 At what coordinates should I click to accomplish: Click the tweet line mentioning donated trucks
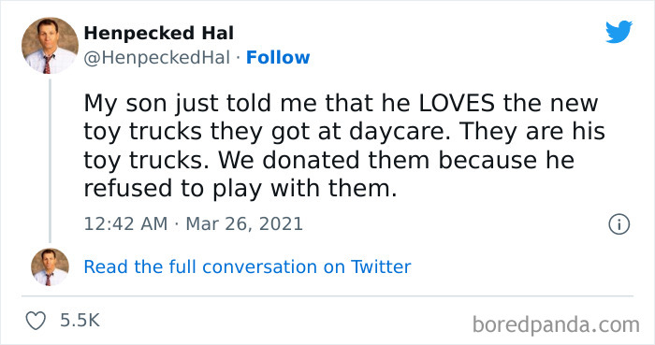coord(329,160)
